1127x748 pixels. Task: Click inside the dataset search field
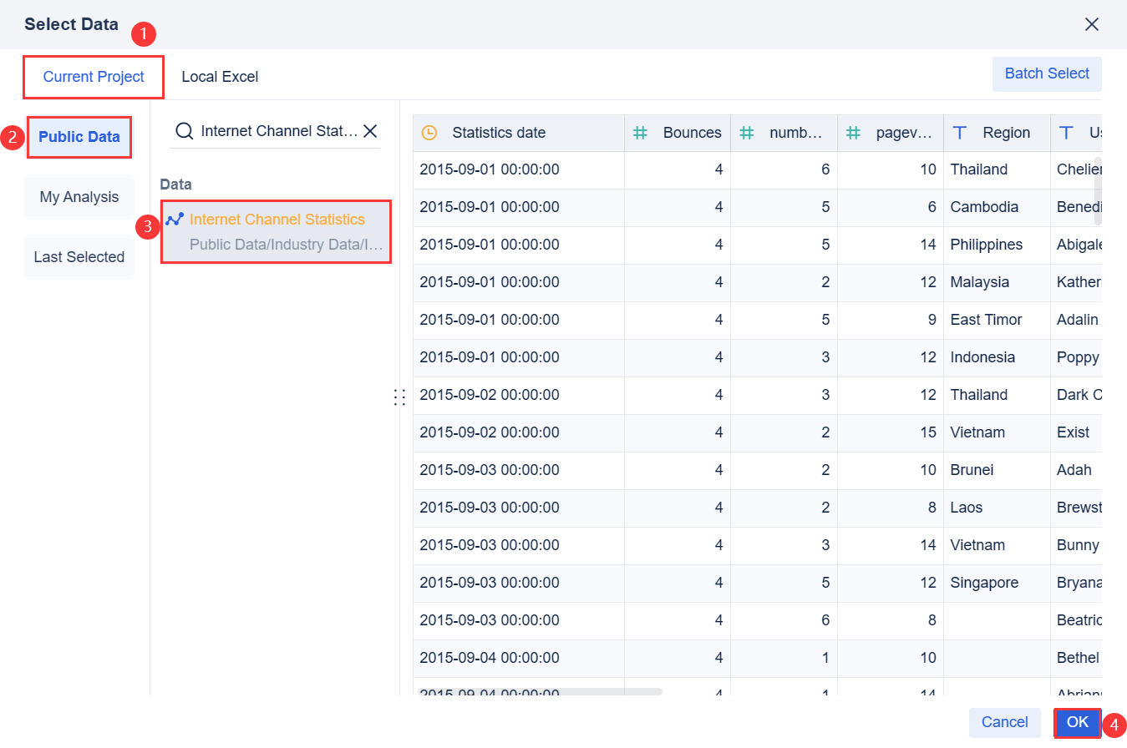tap(279, 131)
